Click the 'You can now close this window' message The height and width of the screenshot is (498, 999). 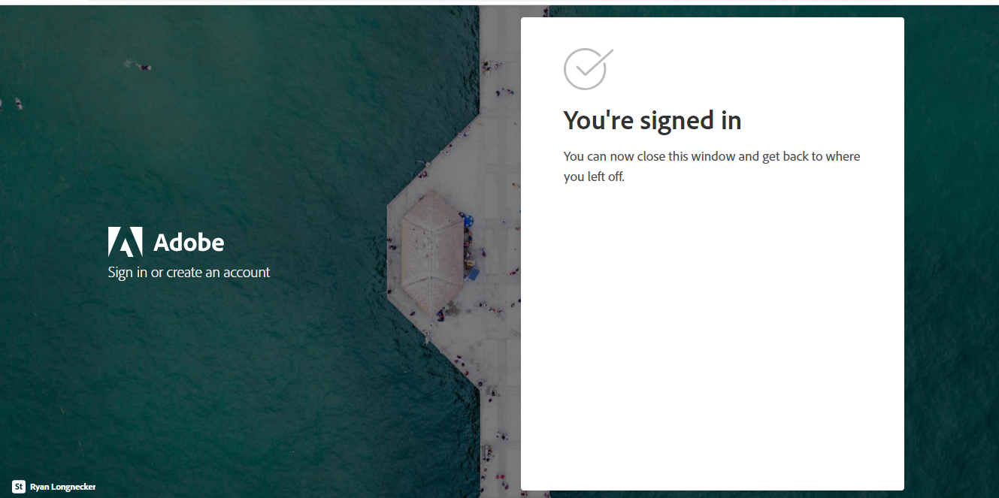pos(712,167)
